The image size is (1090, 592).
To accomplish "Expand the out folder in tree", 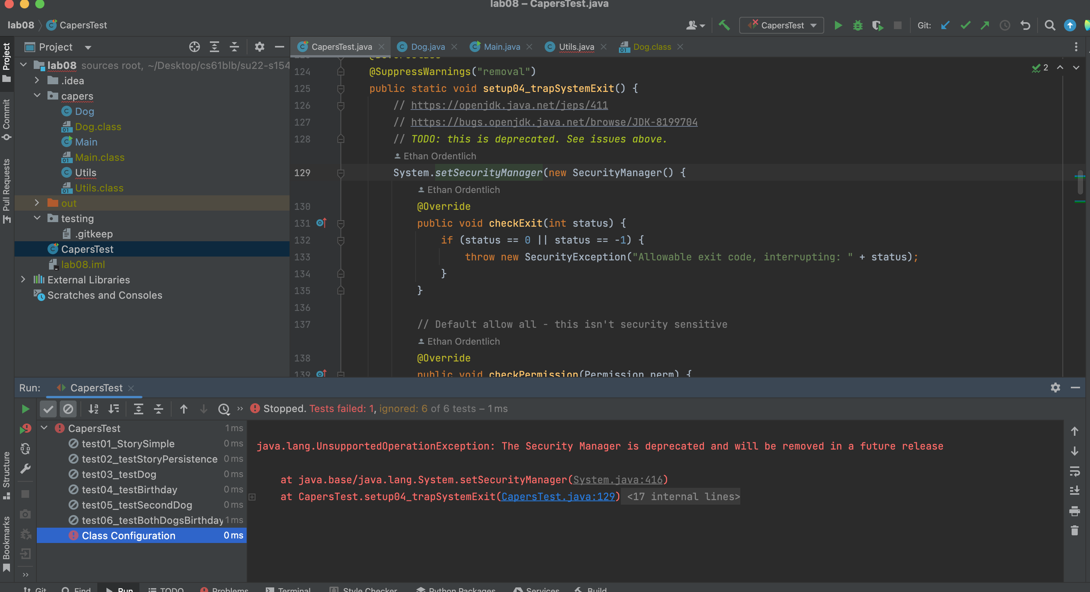I will [37, 203].
